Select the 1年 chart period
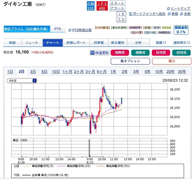Image resolution: width=193 pixels, height=179 pixels. 113,71
